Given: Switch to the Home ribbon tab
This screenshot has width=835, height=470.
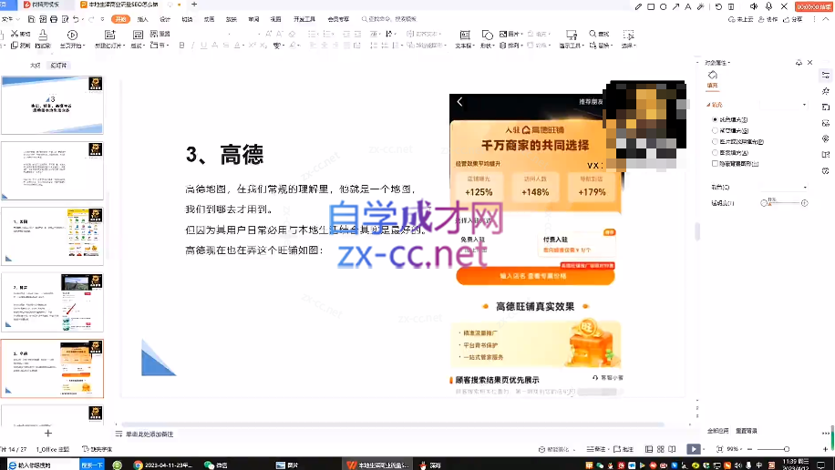Looking at the screenshot, I should coord(121,19).
